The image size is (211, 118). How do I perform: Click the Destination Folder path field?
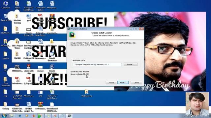point(97,65)
